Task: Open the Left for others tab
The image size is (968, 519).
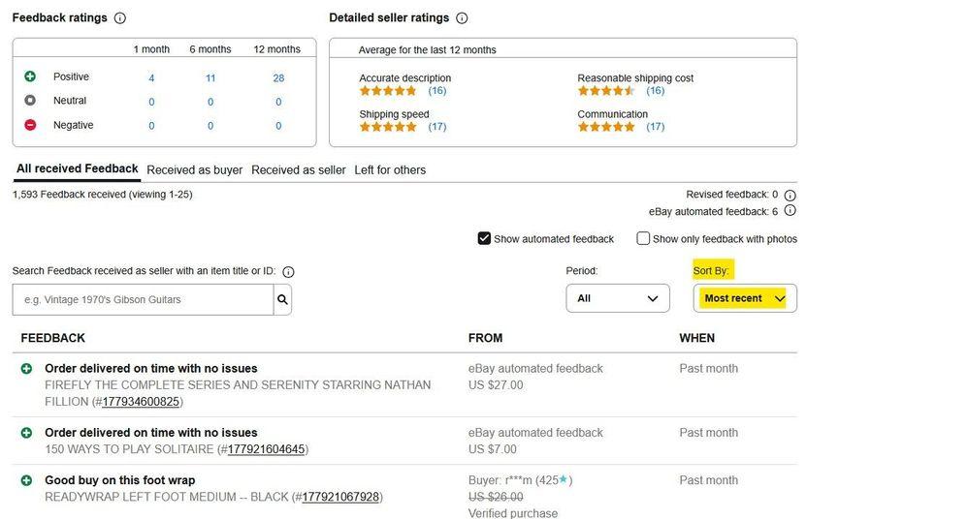Action: tap(390, 170)
